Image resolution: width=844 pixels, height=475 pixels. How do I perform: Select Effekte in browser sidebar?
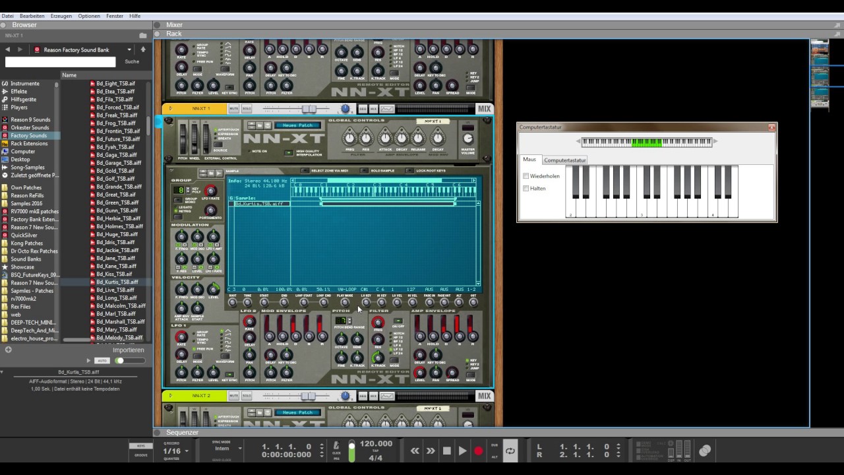click(19, 92)
